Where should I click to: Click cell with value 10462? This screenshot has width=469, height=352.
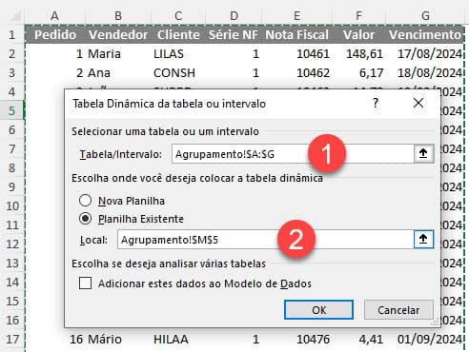[x=296, y=72]
